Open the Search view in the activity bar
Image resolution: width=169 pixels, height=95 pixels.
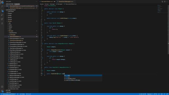click(x=2, y=6)
